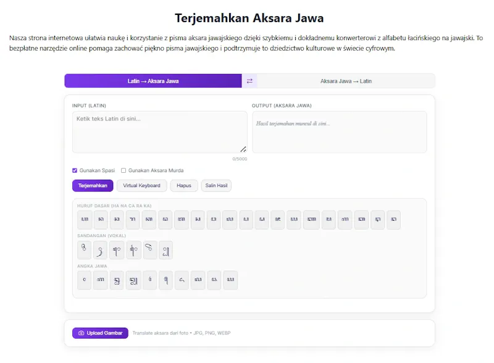Insert the Javanese letter 'ta'
Screen dimensions: 494x363
182,220
